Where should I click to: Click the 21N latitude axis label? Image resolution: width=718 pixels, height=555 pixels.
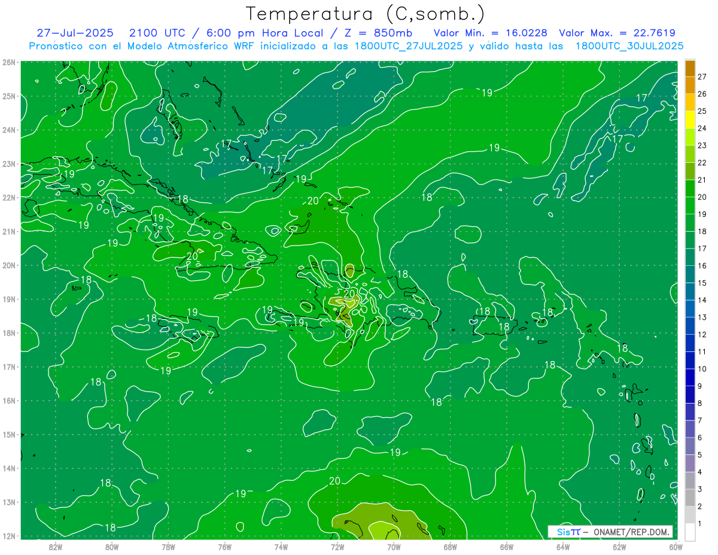tap(9, 232)
